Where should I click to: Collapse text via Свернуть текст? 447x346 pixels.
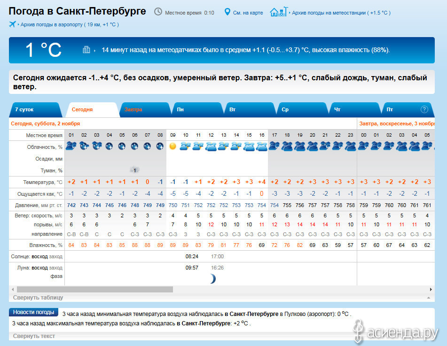pyautogui.click(x=34, y=336)
